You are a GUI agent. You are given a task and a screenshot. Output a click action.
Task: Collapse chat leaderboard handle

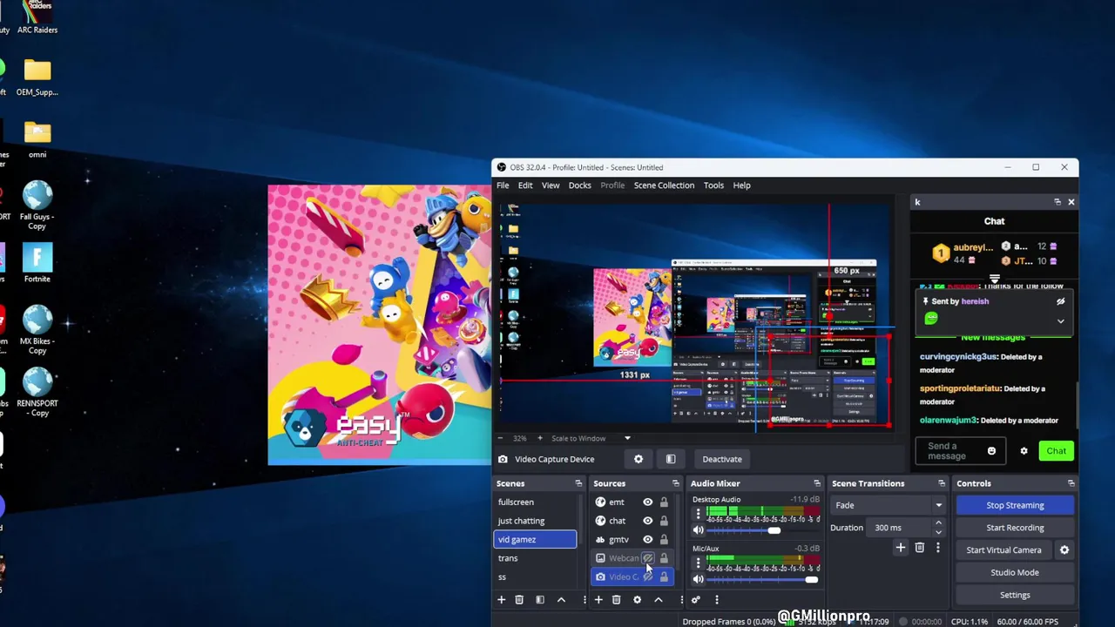(x=994, y=280)
